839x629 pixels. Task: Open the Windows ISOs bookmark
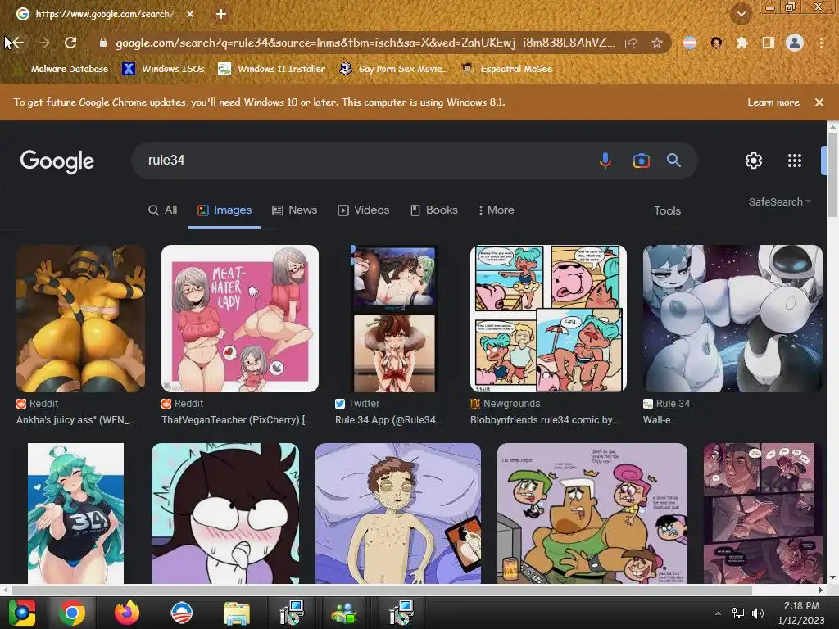pos(163,69)
